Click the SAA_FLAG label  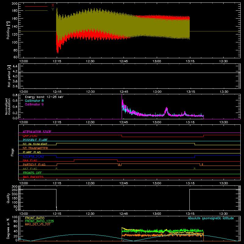(30, 160)
